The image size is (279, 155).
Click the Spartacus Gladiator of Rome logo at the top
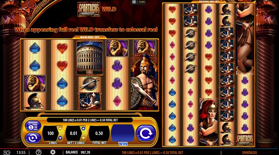point(89,9)
